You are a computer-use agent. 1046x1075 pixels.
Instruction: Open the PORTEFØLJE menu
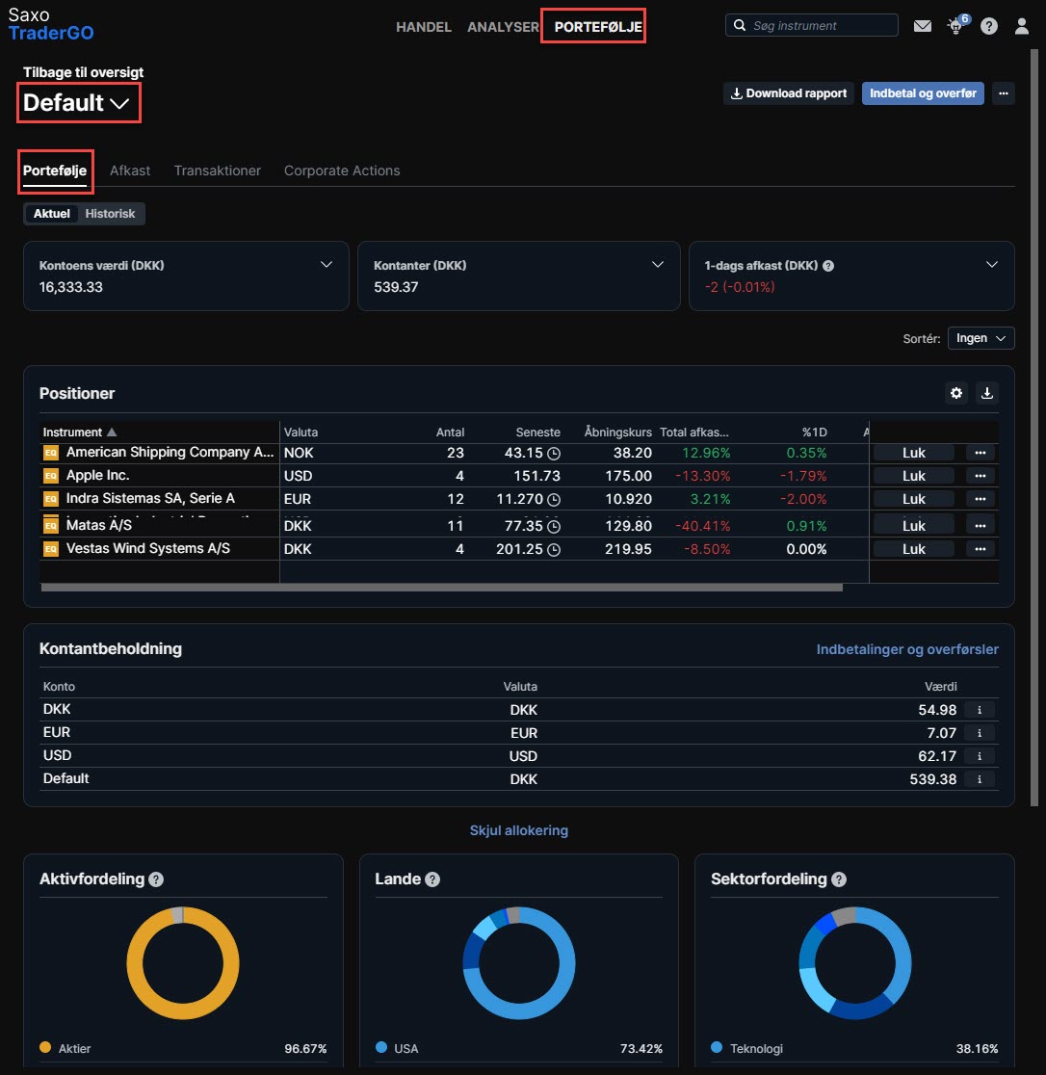pyautogui.click(x=598, y=27)
